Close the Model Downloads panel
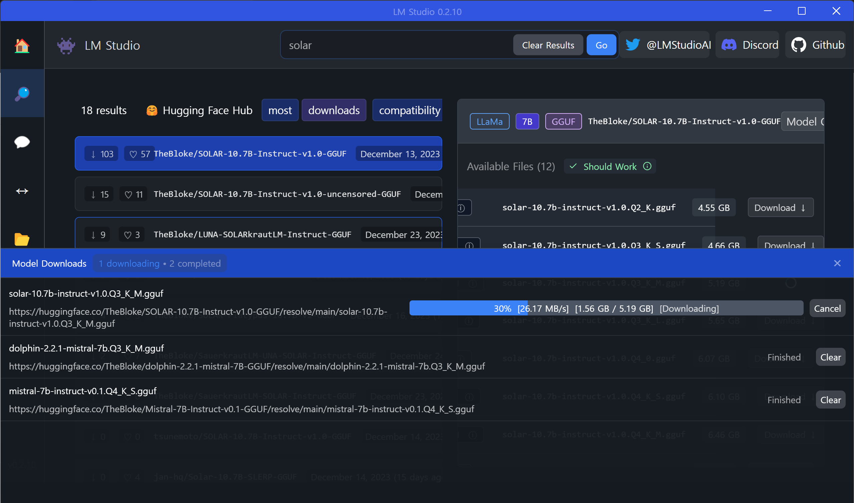Screen dimensions: 854x503 (x=837, y=263)
